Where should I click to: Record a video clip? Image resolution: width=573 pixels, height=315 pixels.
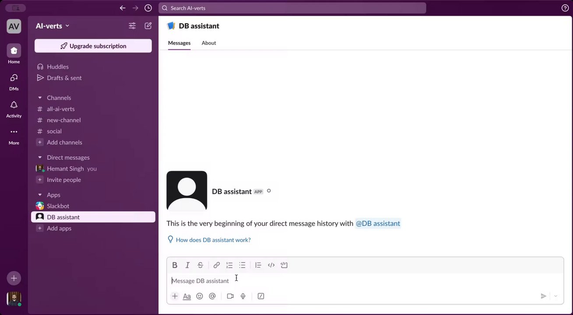click(x=230, y=296)
